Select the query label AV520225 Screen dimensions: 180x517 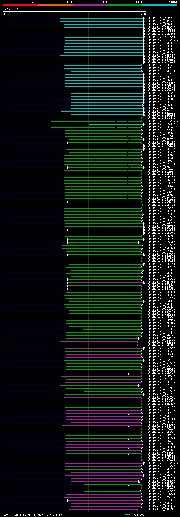11,9
